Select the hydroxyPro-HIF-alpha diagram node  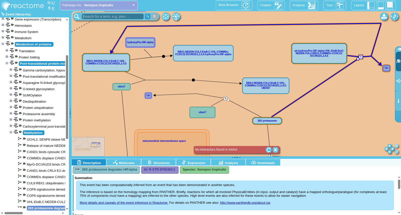click(x=140, y=42)
